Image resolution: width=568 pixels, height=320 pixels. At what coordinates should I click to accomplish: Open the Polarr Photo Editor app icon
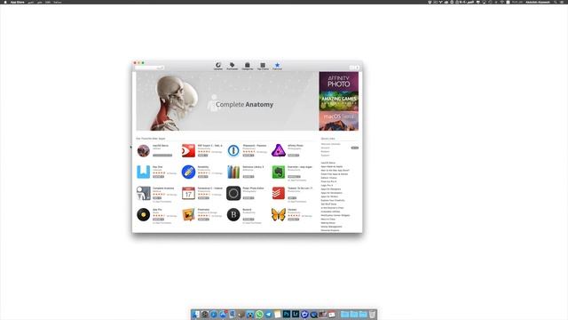coord(233,194)
